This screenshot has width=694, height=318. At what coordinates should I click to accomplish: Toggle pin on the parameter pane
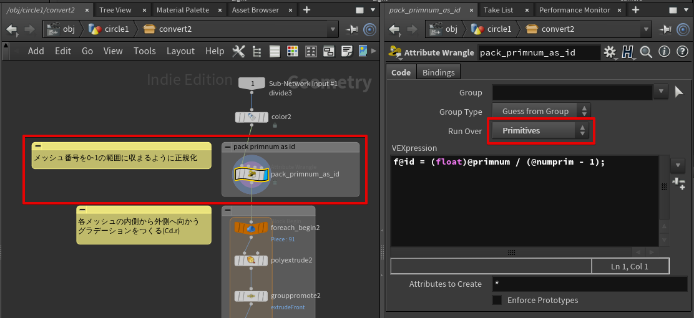pyautogui.click(x=665, y=30)
